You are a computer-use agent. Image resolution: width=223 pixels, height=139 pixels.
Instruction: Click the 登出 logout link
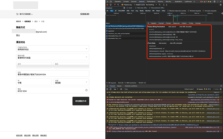[x=18, y=35]
